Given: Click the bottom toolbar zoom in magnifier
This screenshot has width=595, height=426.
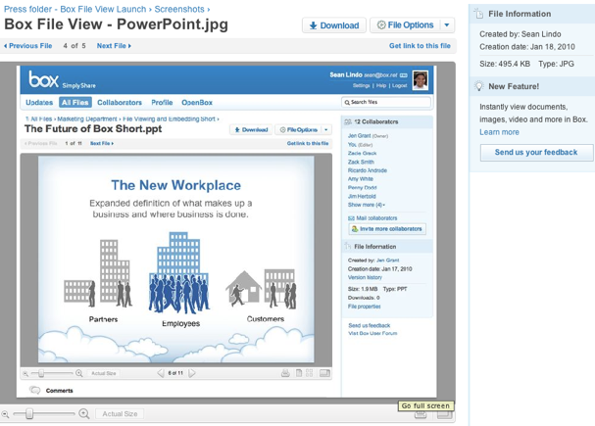Looking at the screenshot, I should tap(84, 414).
